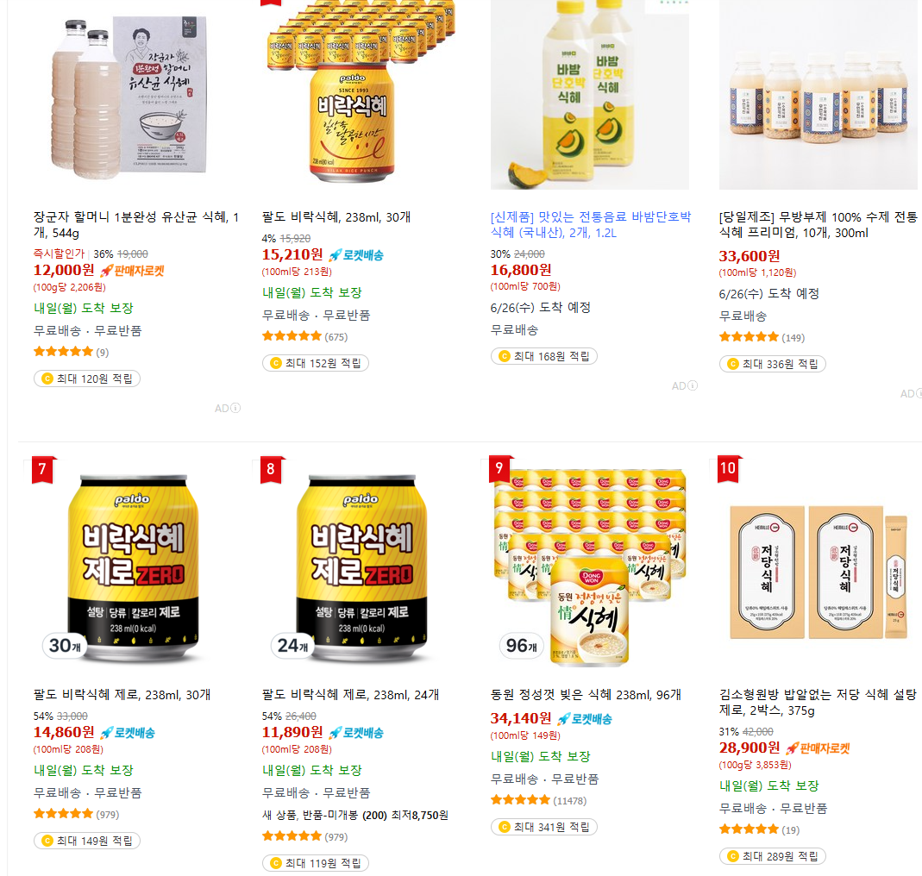Click the 로켓배송 rocket badge beside 15,210원
922x876 pixels.
(356, 255)
